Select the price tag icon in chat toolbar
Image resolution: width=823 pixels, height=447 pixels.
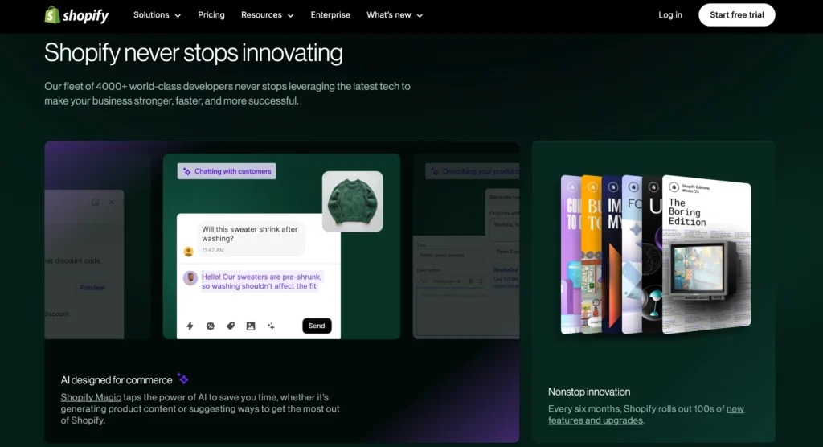[231, 326]
